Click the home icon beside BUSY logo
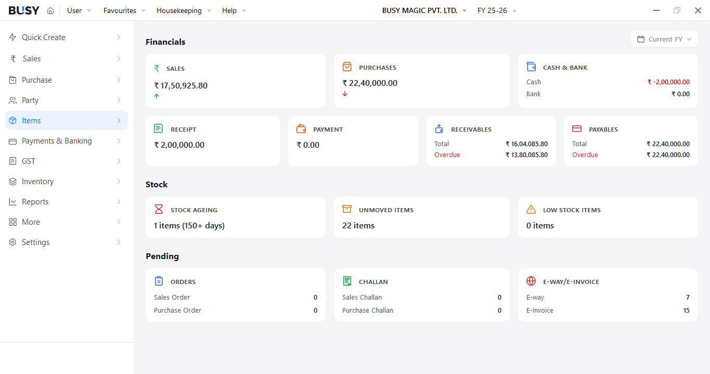 pyautogui.click(x=50, y=10)
